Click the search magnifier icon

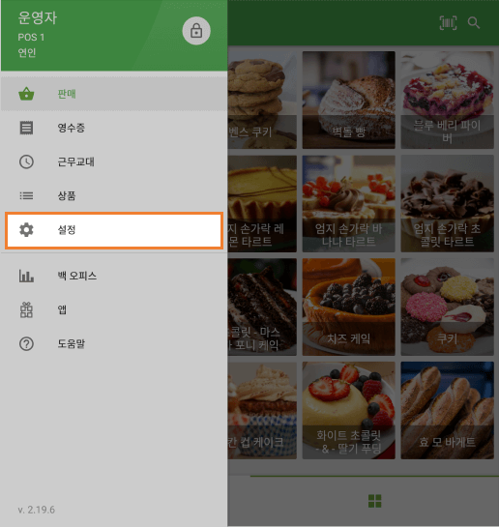click(x=474, y=23)
